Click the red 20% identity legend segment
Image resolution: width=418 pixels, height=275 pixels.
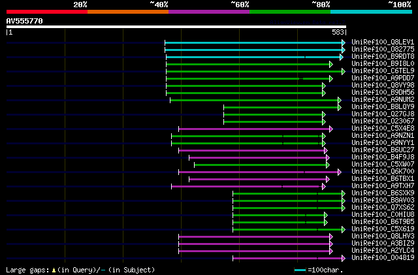(x=47, y=12)
